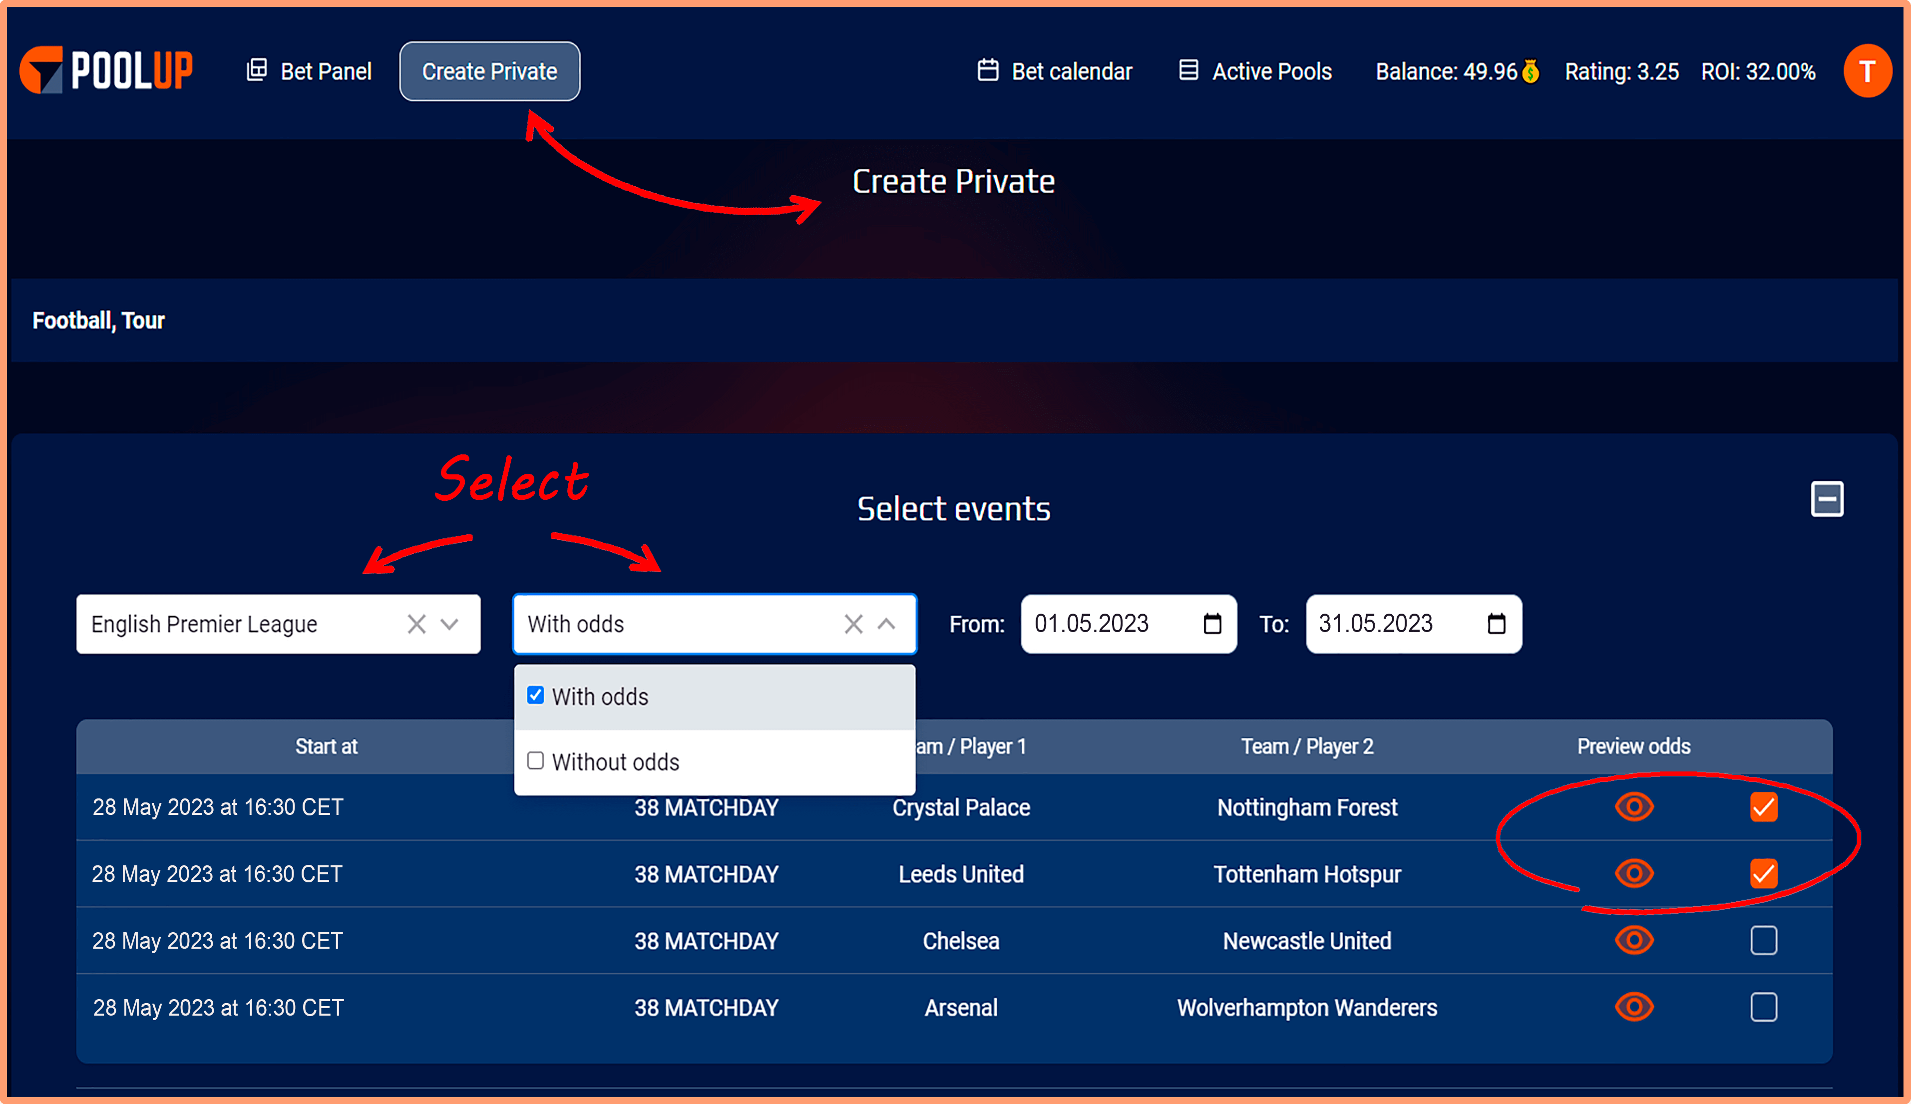Click the Active Pools list icon
This screenshot has height=1104, width=1911.
click(x=1188, y=70)
